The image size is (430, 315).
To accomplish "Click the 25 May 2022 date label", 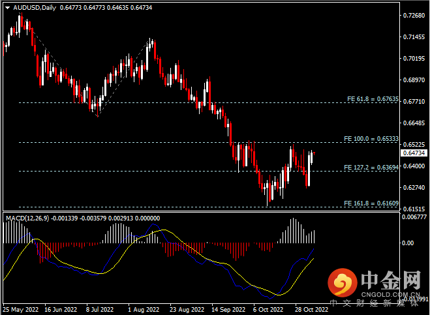I will 21,310.
